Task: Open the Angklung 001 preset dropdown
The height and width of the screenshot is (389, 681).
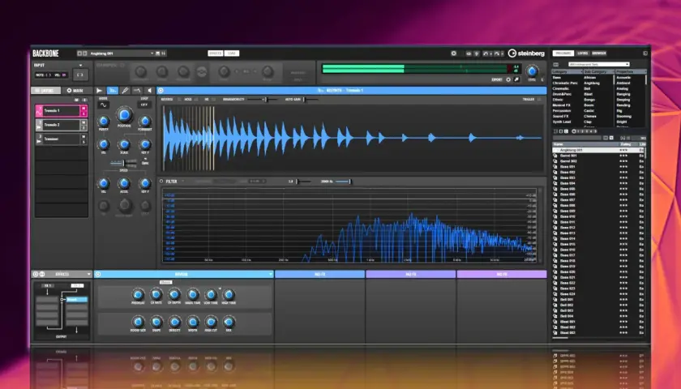Action: coord(152,53)
